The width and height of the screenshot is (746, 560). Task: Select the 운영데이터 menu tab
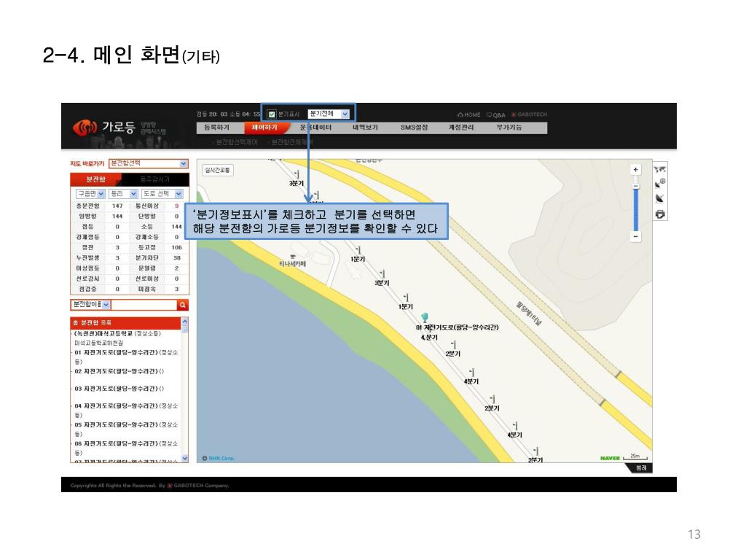pyautogui.click(x=315, y=128)
